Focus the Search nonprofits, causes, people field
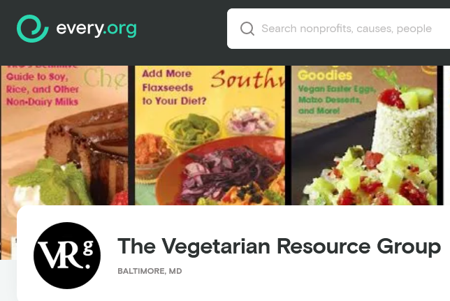Image resolution: width=450 pixels, height=301 pixels. click(338, 29)
